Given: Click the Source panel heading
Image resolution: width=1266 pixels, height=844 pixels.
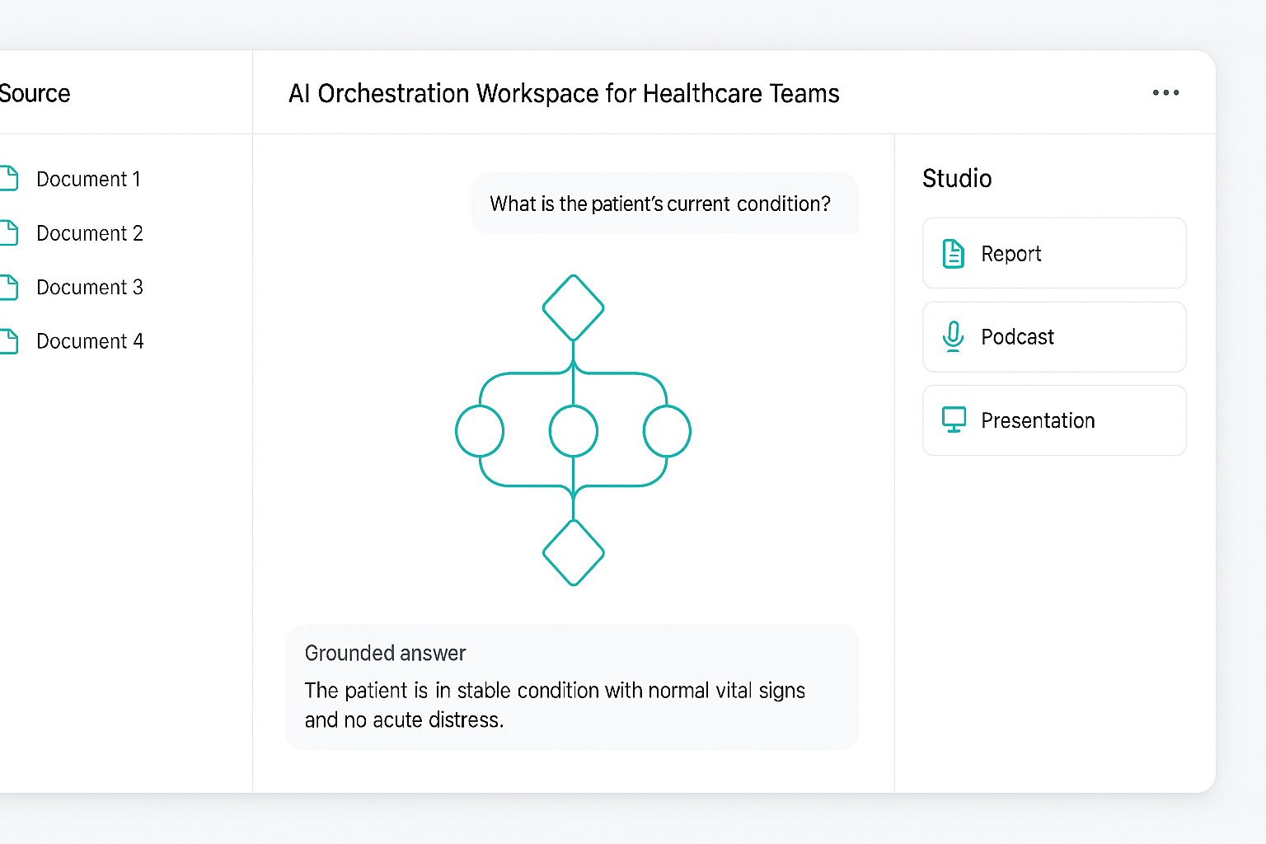Looking at the screenshot, I should pos(35,93).
